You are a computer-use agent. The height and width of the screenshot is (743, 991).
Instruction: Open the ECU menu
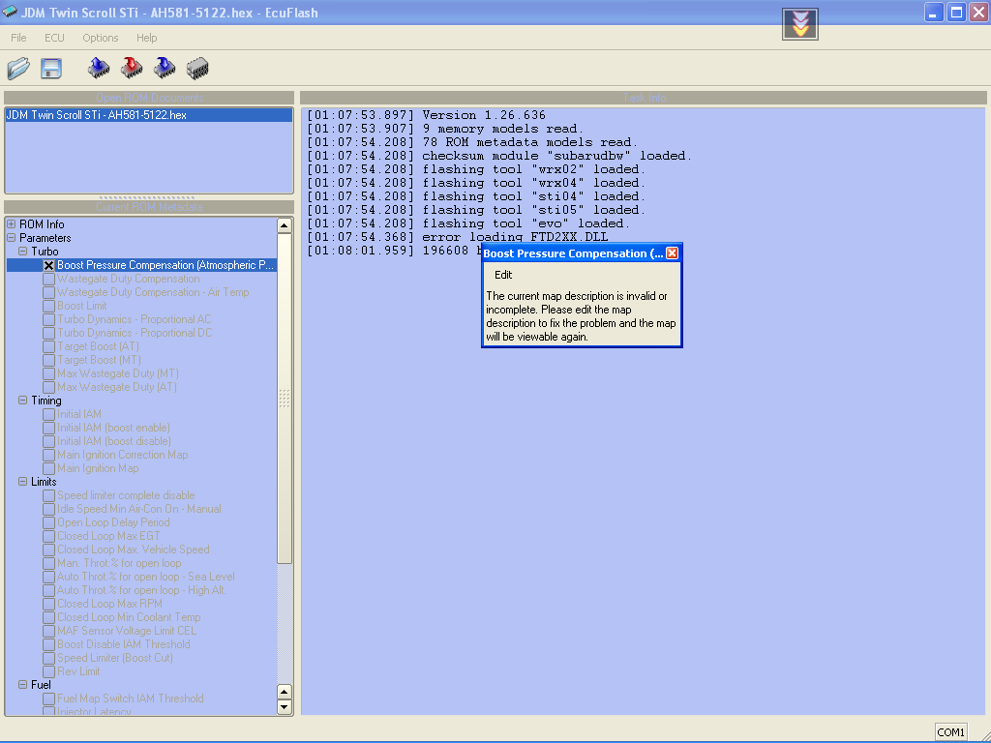pos(54,38)
